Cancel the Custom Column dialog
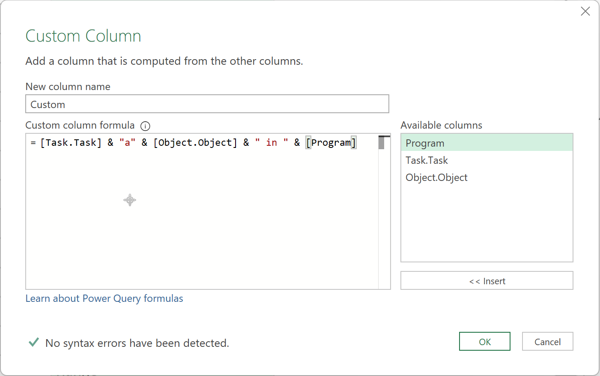The height and width of the screenshot is (376, 600). point(547,342)
